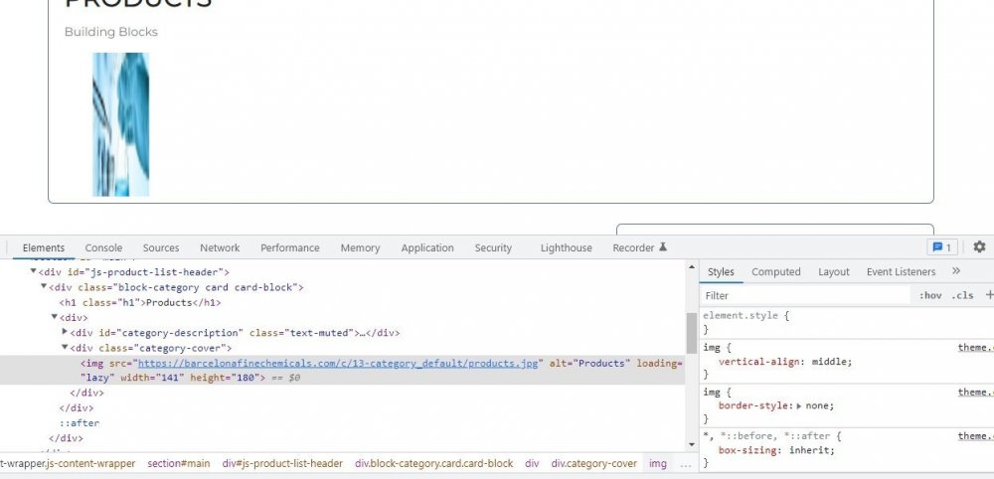
Task: Click the issues counter message badge
Action: 941,247
